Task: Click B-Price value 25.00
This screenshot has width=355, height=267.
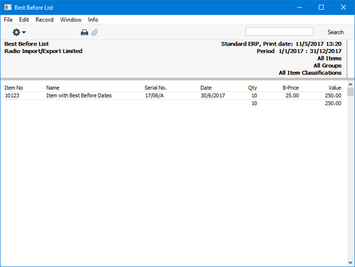Action: [292, 96]
